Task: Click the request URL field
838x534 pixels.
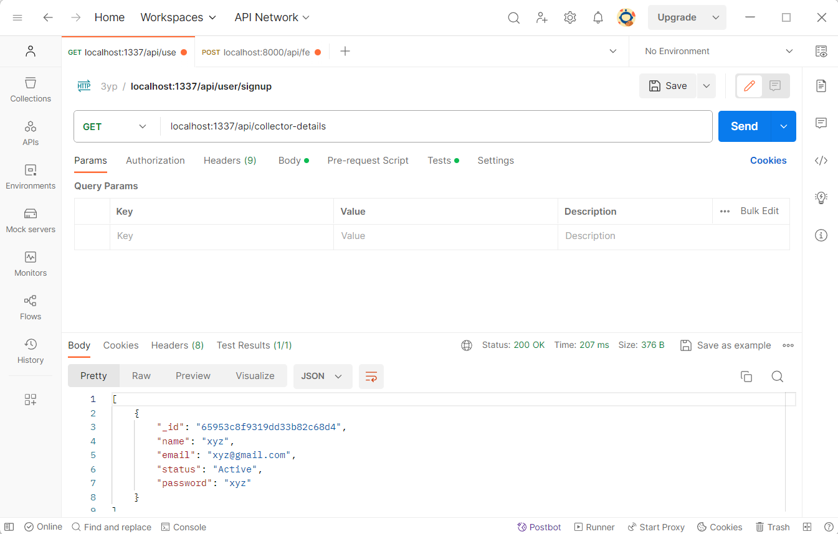Action: [x=436, y=126]
